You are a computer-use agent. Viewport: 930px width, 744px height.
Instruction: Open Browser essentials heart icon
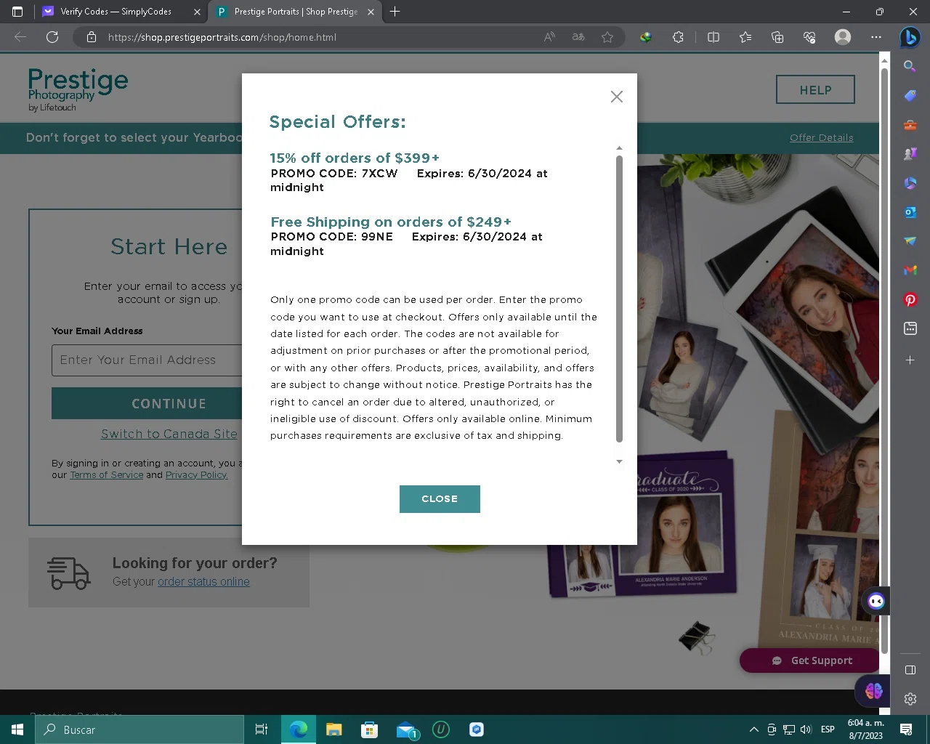tap(809, 37)
